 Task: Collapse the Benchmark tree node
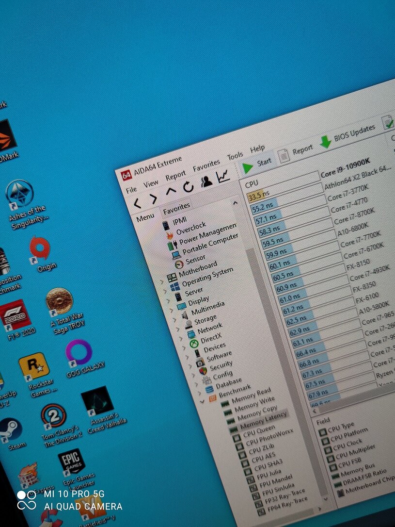203,402
